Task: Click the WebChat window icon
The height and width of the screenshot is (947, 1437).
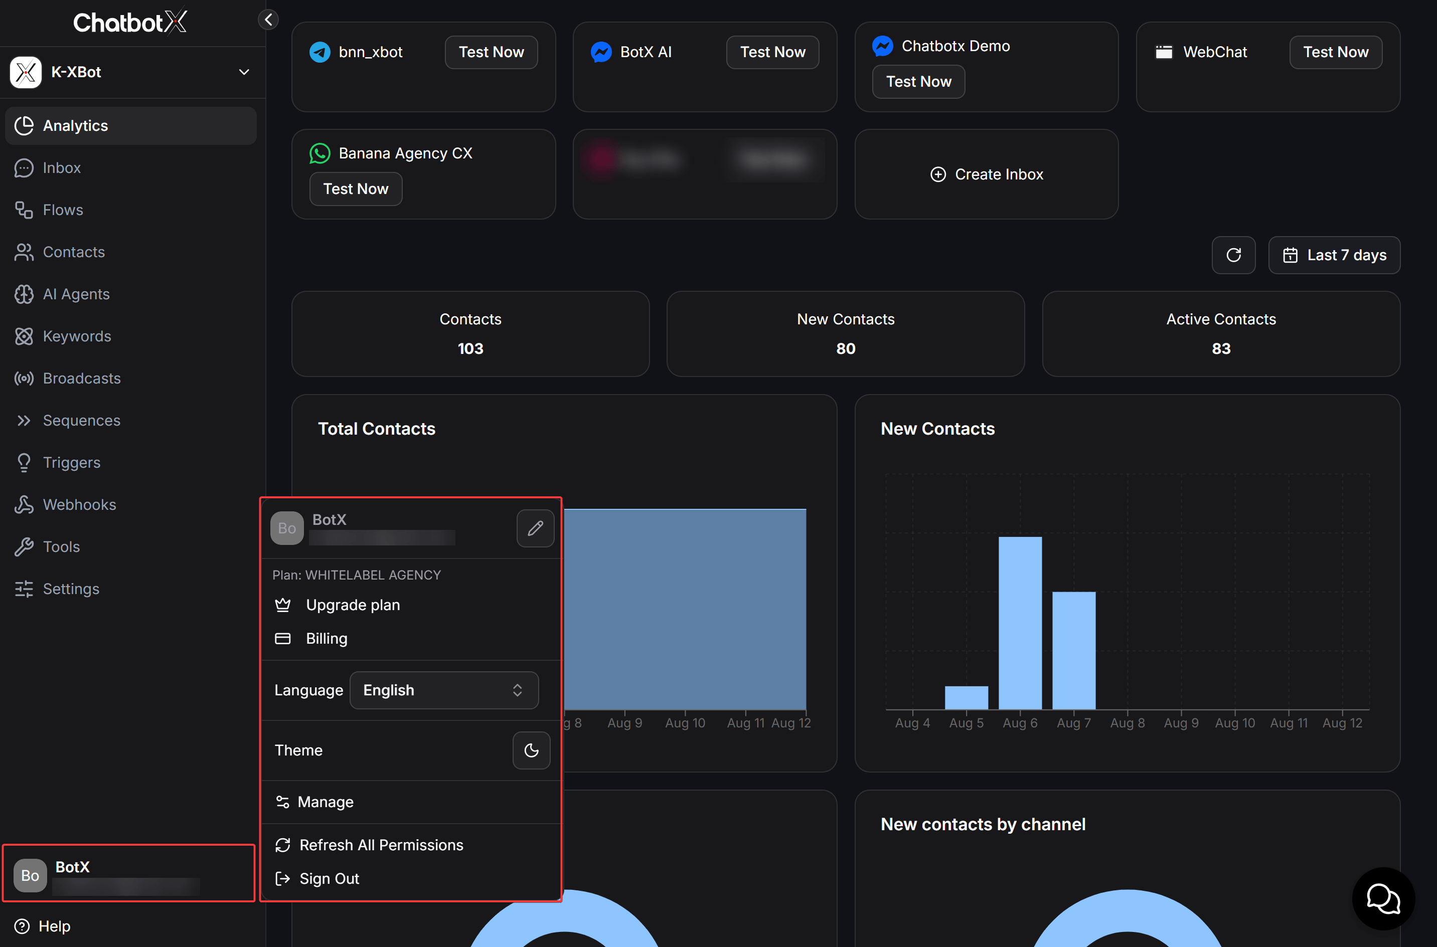Action: tap(1164, 52)
